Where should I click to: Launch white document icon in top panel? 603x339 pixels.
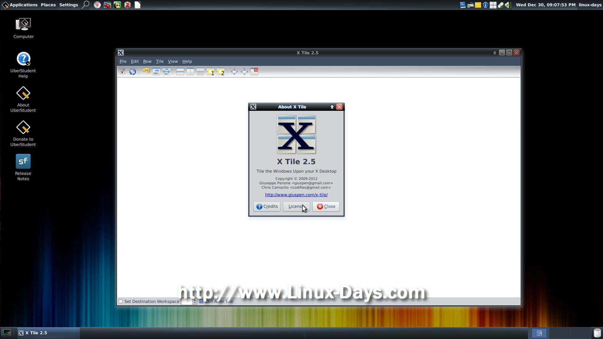click(138, 5)
